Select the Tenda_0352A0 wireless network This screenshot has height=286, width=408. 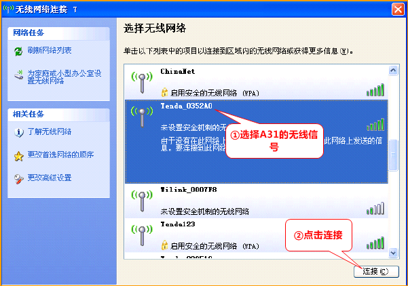[187, 106]
